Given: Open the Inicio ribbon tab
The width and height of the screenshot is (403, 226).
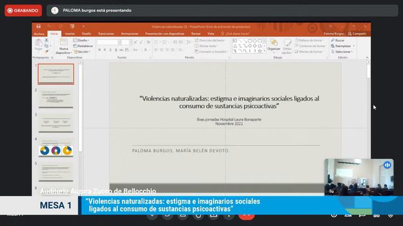Looking at the screenshot, I should (x=54, y=33).
